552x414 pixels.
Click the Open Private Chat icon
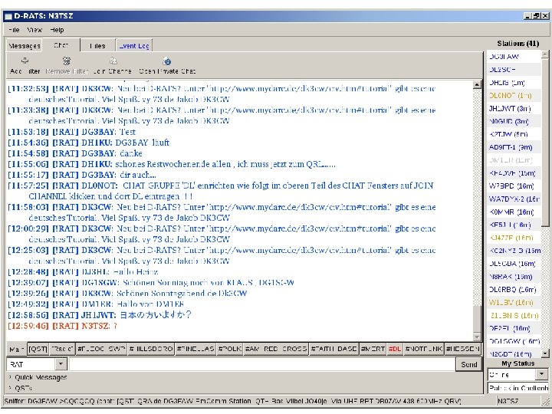[x=167, y=61]
